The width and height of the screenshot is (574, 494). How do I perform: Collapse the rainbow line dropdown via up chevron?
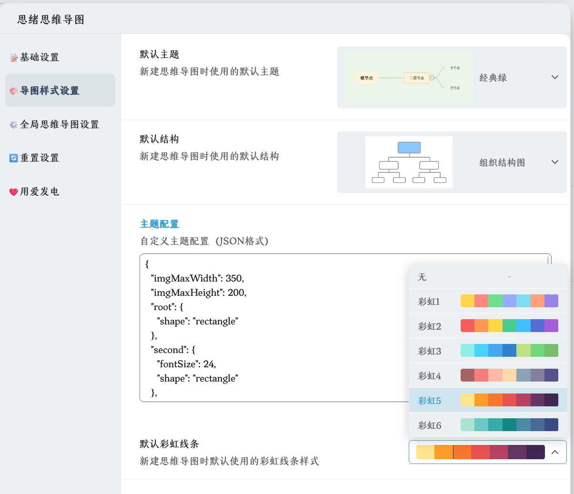pos(554,452)
